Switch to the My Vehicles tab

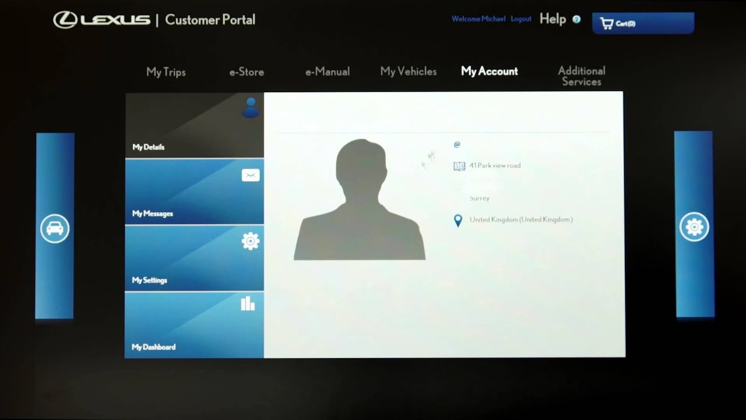tap(409, 71)
